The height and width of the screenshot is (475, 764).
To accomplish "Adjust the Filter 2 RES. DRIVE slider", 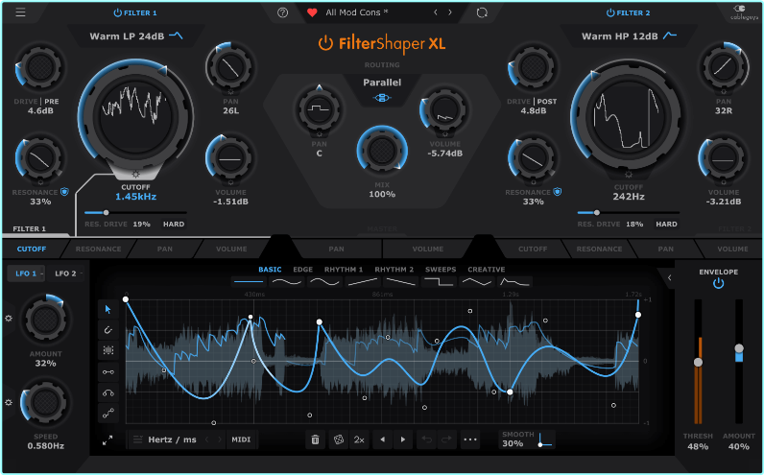I will tap(629, 213).
